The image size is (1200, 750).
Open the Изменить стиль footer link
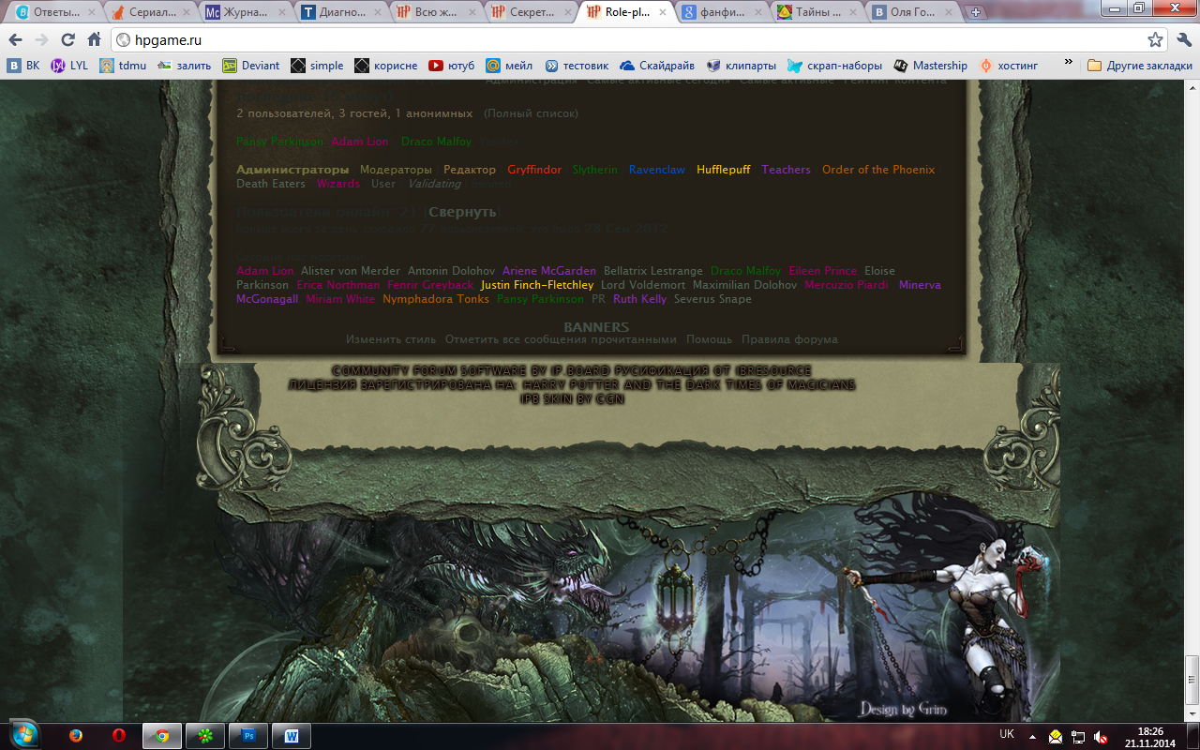pos(391,339)
